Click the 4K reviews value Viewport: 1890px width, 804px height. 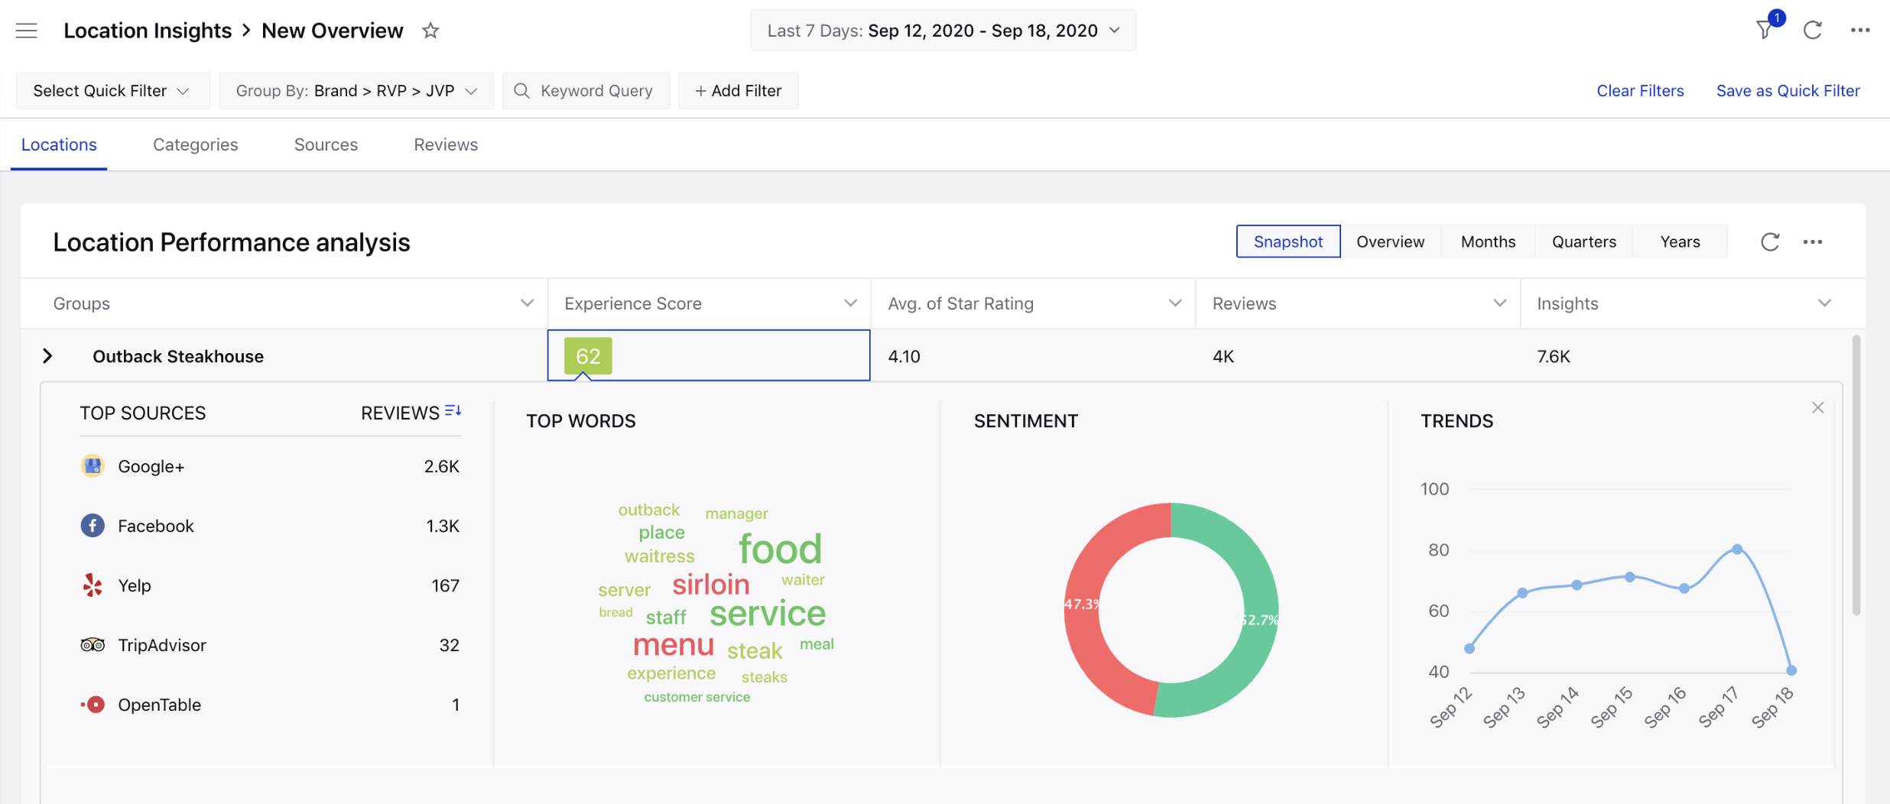pos(1223,356)
